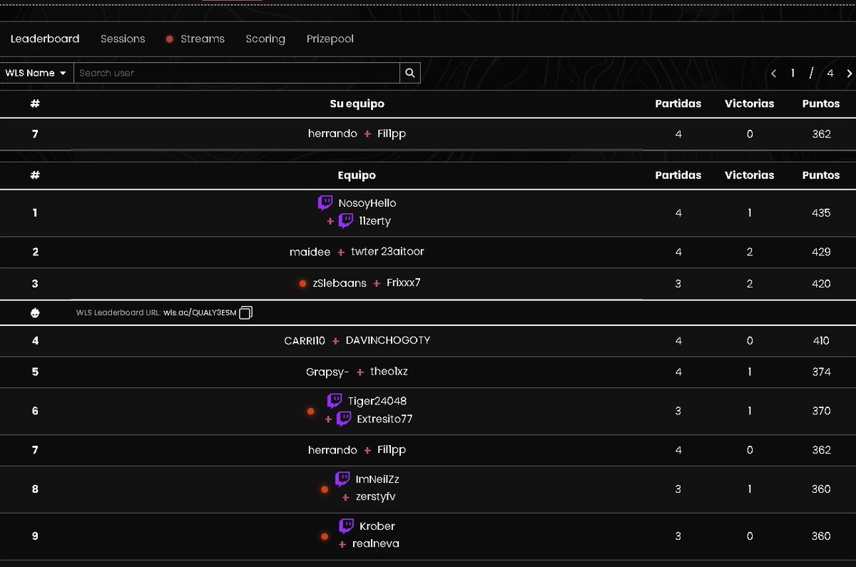The width and height of the screenshot is (856, 567).
Task: Click current page number 1 in pagination
Action: pyautogui.click(x=793, y=73)
